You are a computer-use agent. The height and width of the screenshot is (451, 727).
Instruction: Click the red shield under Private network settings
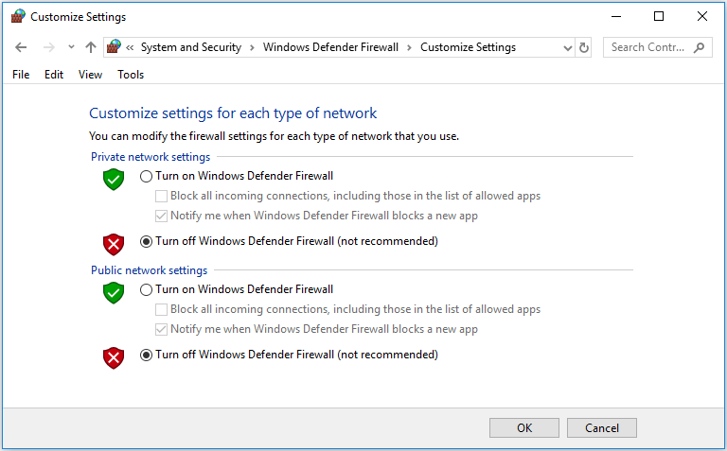(x=114, y=244)
